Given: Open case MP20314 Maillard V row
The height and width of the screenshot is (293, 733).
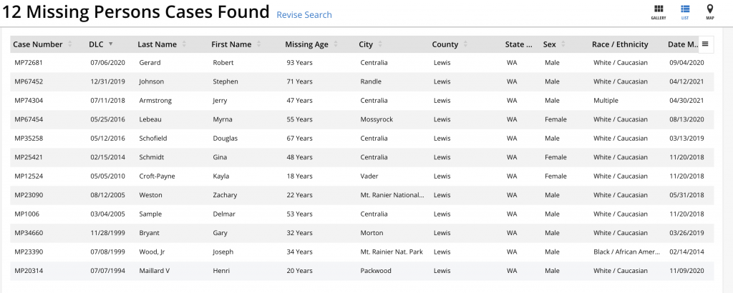Looking at the screenshot, I should [29, 271].
